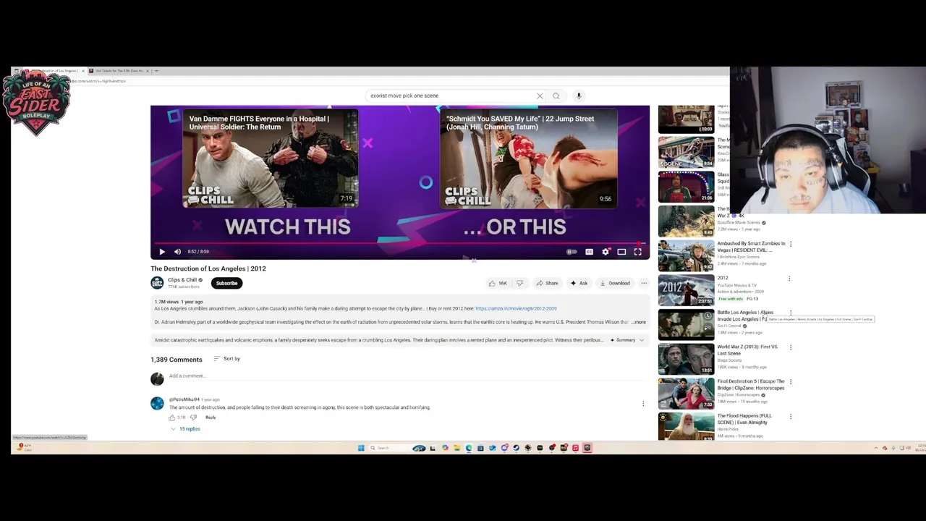Viewport: 926px width, 521px height.
Task: Select the 22 Jump Street endscreen video
Action: [x=529, y=158]
